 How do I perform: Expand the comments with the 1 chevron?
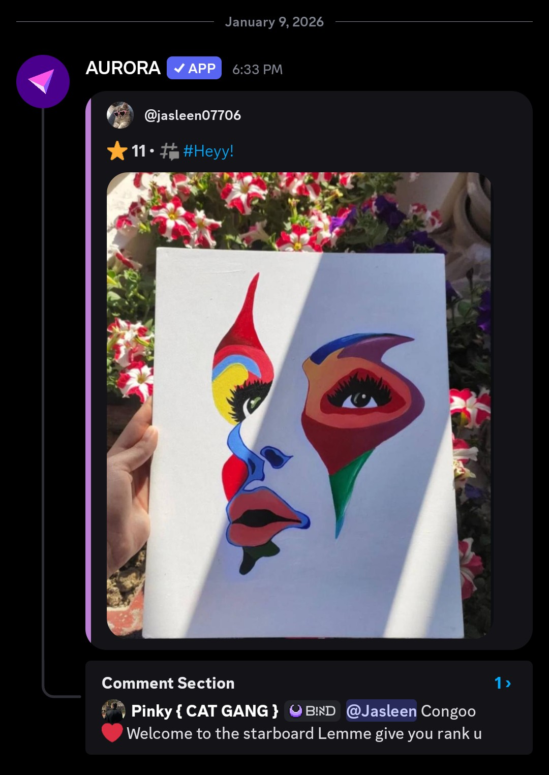pos(502,683)
